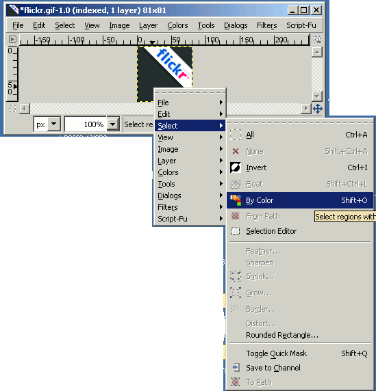Click the Selection Editor icon
376x391 pixels.
click(235, 231)
